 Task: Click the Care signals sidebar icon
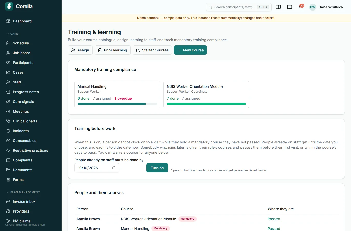8,102
